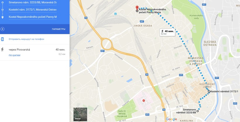Image resolution: width=240 pixels, height=122 pixels.
Task: Click the send to phone icon
Action: [x=2, y=39]
